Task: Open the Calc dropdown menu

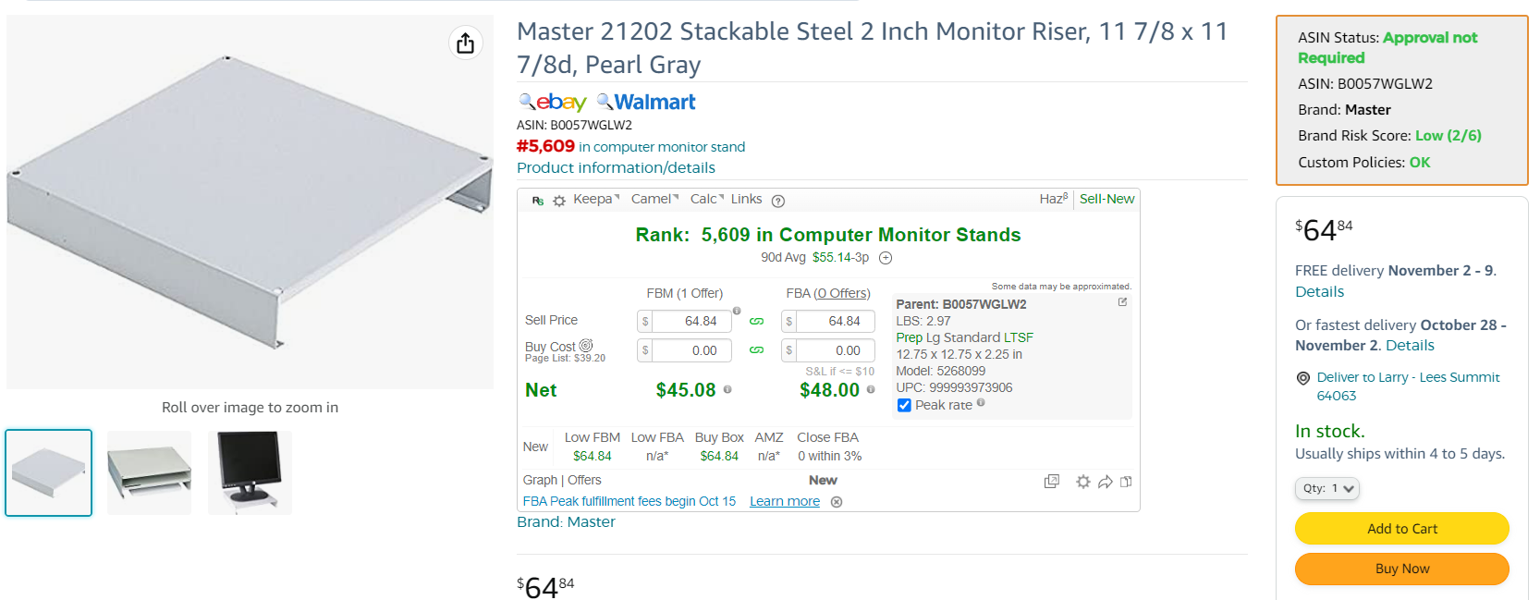Action: point(707,199)
